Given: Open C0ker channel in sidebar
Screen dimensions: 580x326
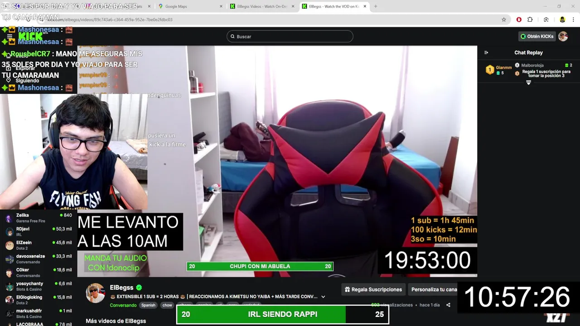Looking at the screenshot, I should pyautogui.click(x=39, y=272).
